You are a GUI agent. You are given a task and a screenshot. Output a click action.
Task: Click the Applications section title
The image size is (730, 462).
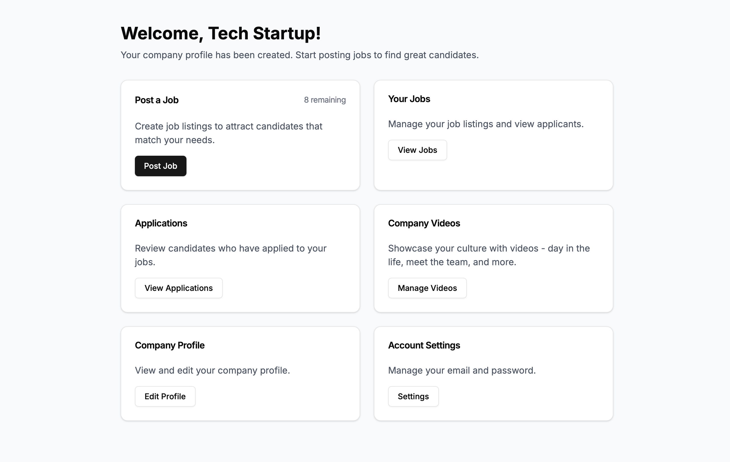point(161,223)
